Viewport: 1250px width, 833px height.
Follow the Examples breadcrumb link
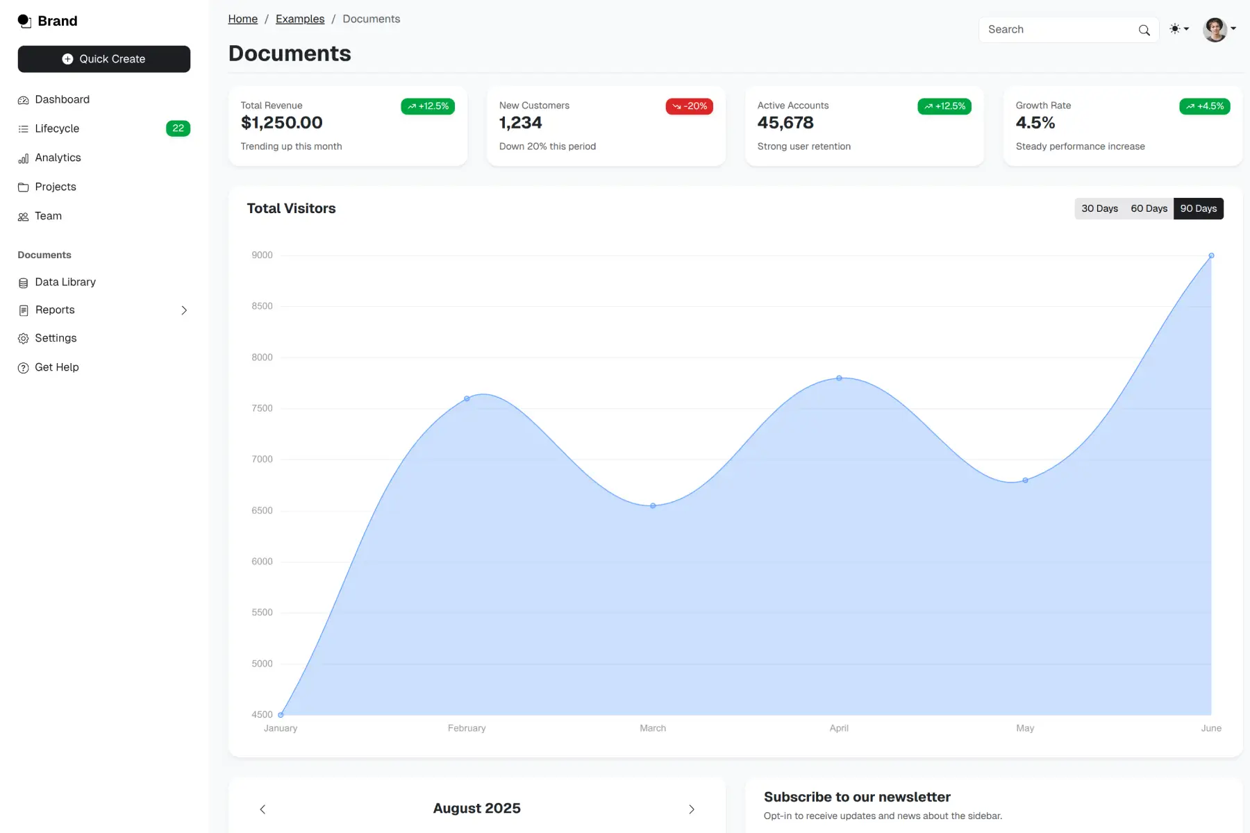tap(300, 19)
